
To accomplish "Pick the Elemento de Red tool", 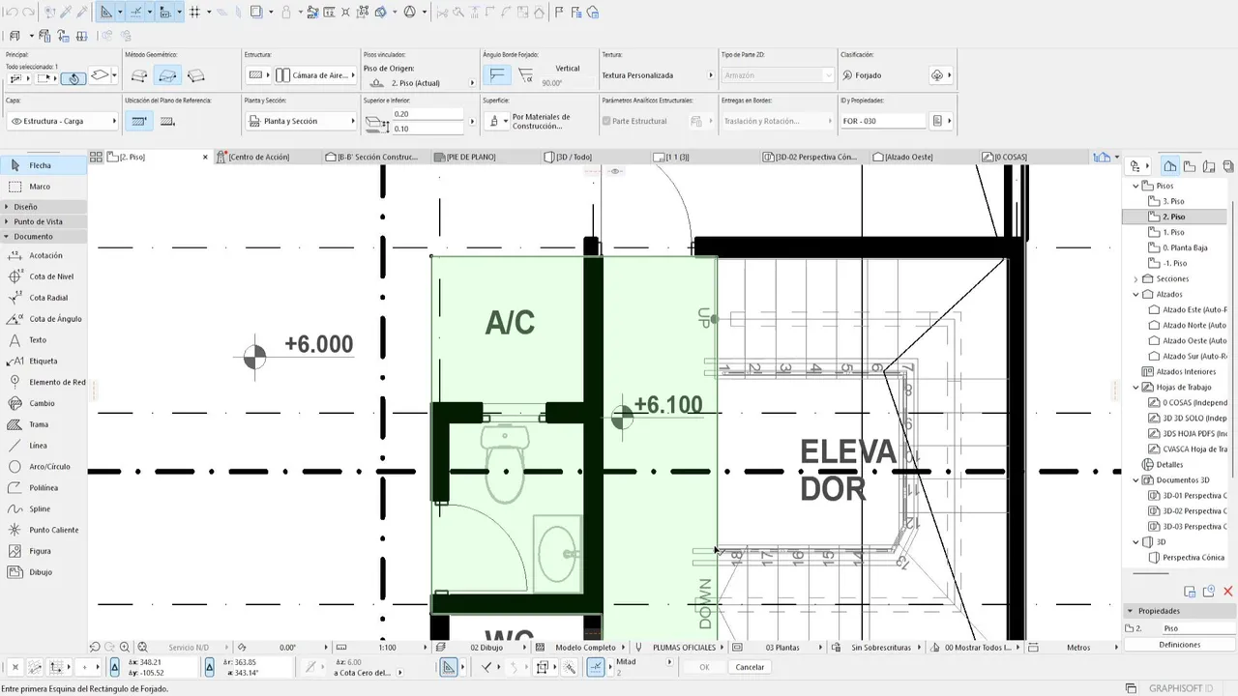I will (44, 382).
